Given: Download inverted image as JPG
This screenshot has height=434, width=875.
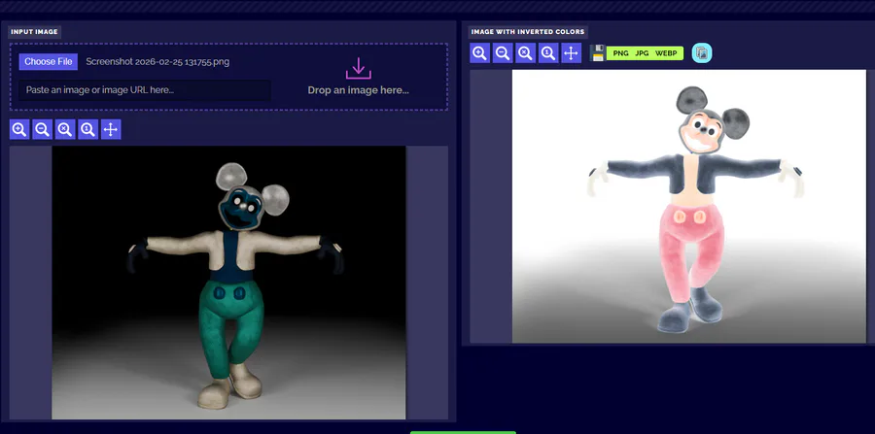Looking at the screenshot, I should pyautogui.click(x=642, y=53).
